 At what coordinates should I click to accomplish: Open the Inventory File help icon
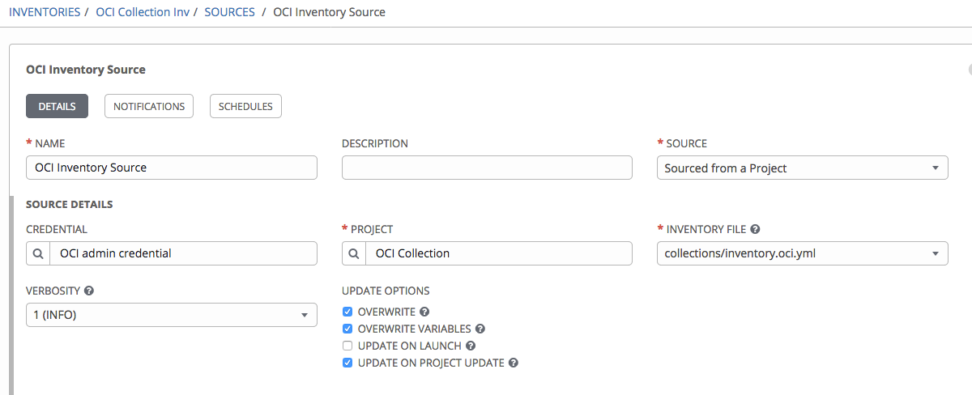point(755,230)
